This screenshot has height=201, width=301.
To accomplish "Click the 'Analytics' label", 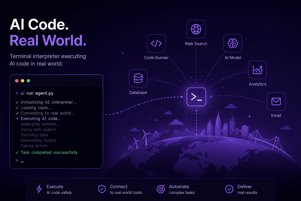I will coord(258,84).
